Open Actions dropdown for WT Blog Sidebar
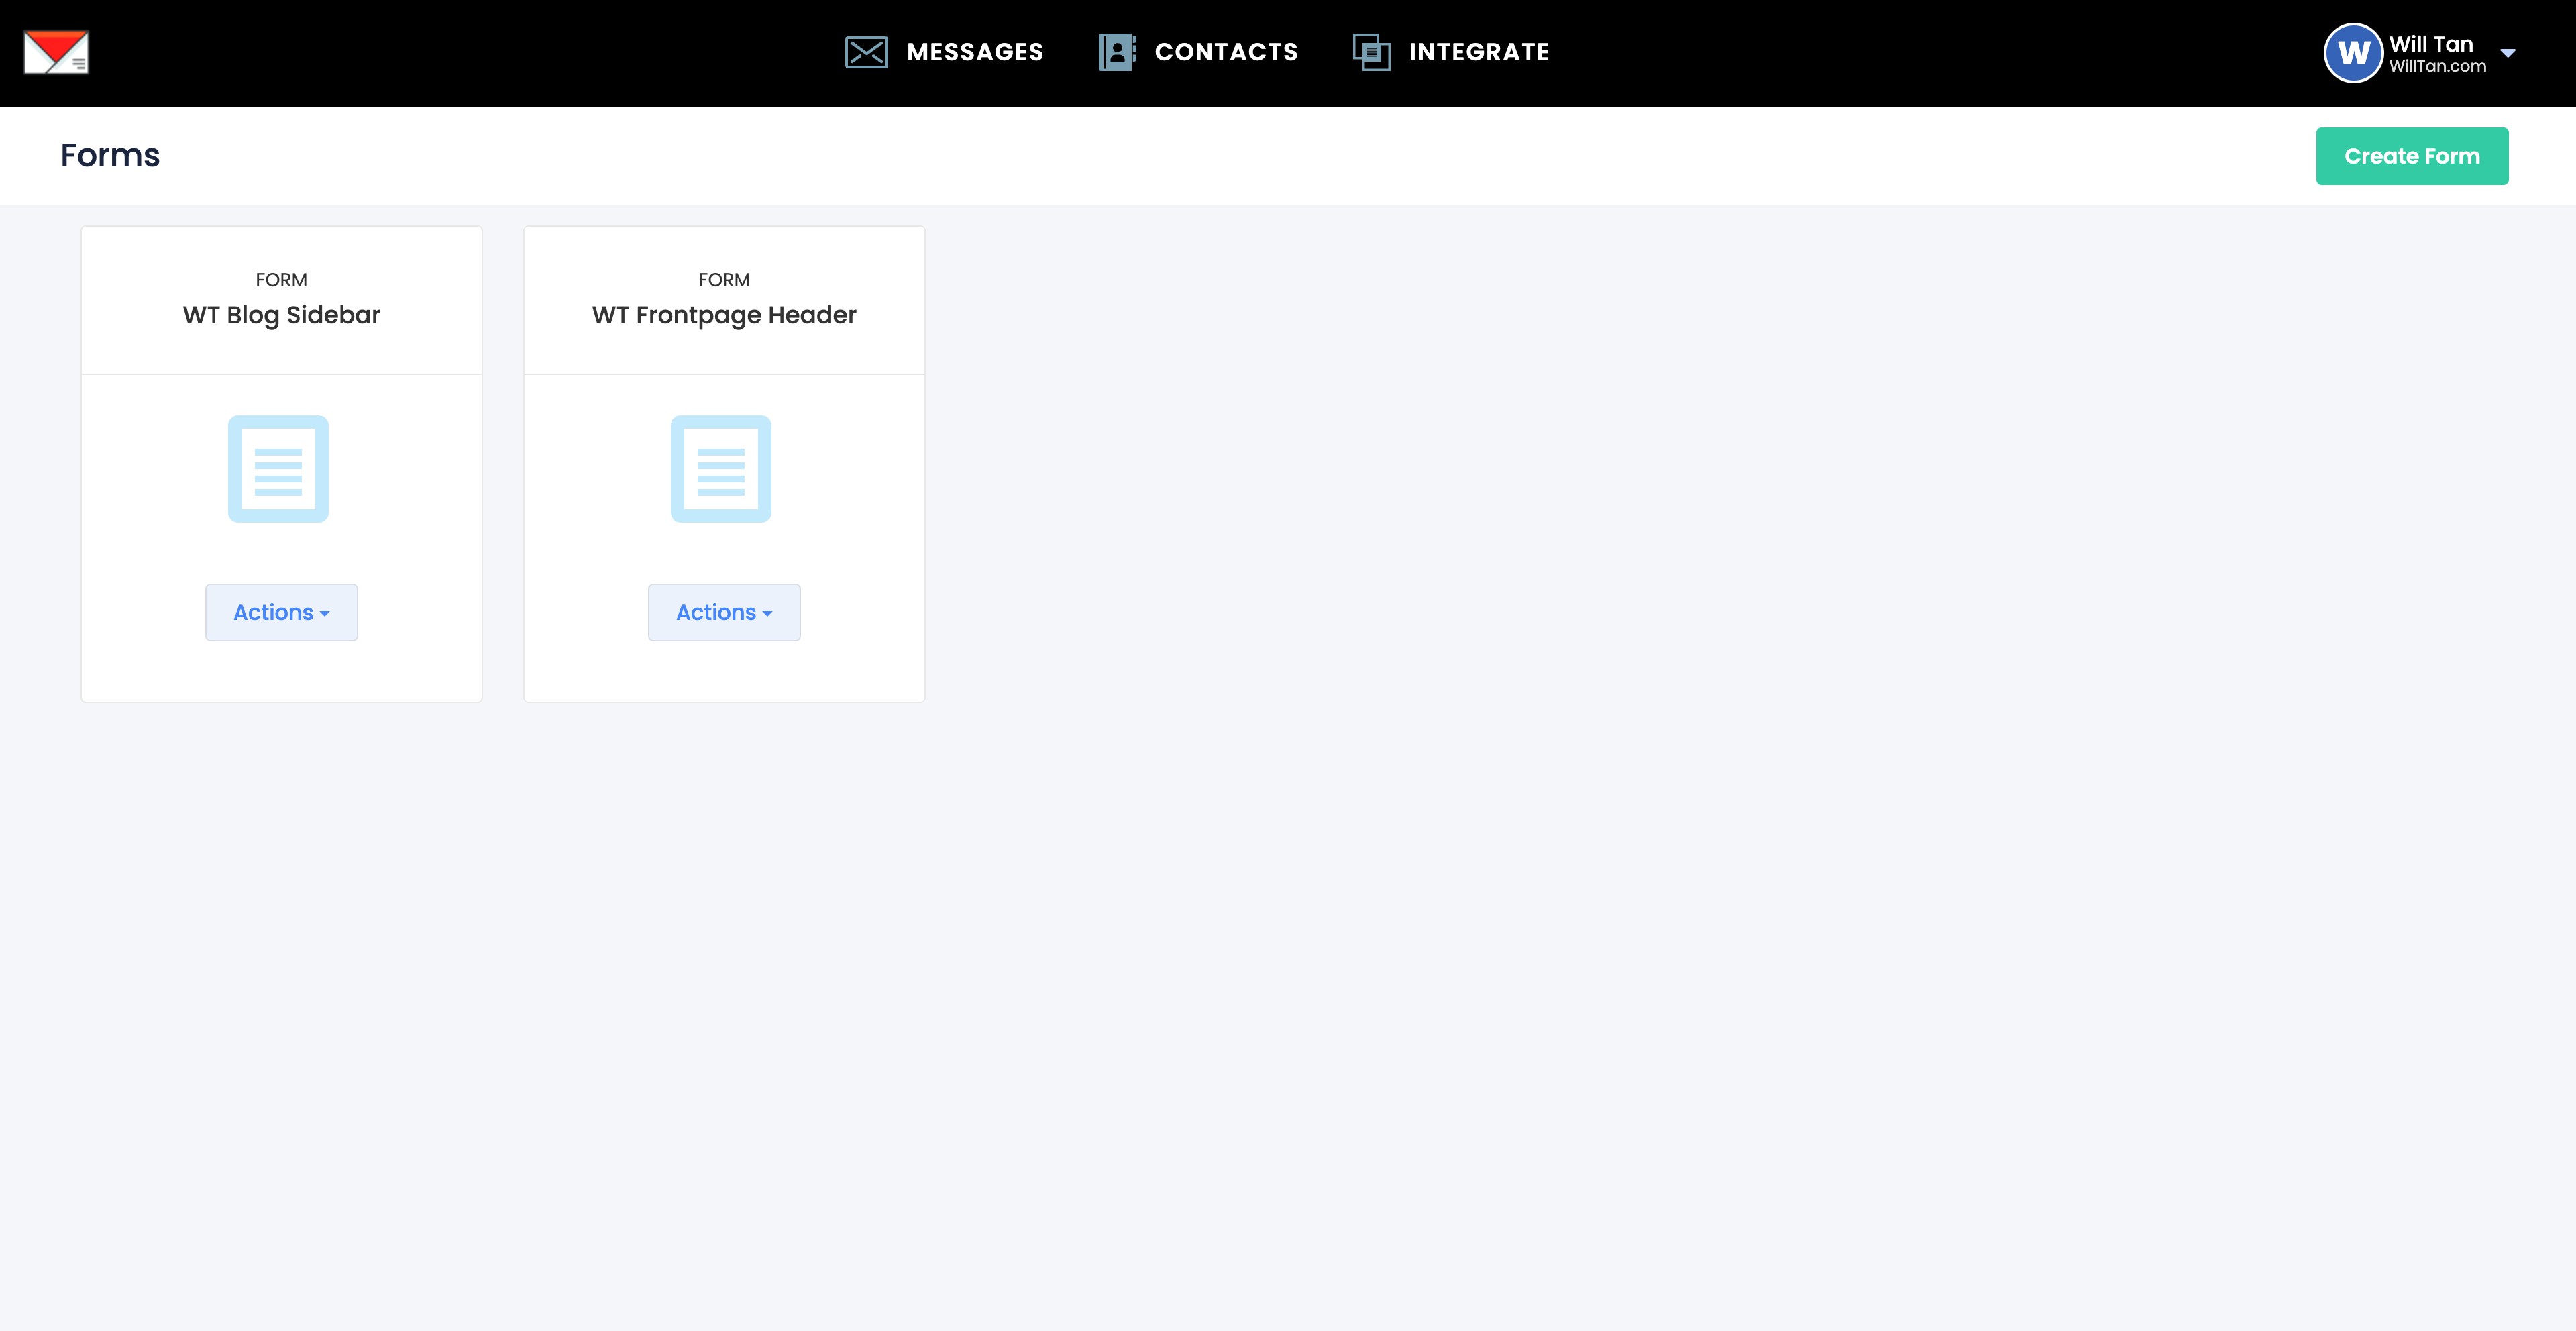 [x=281, y=612]
